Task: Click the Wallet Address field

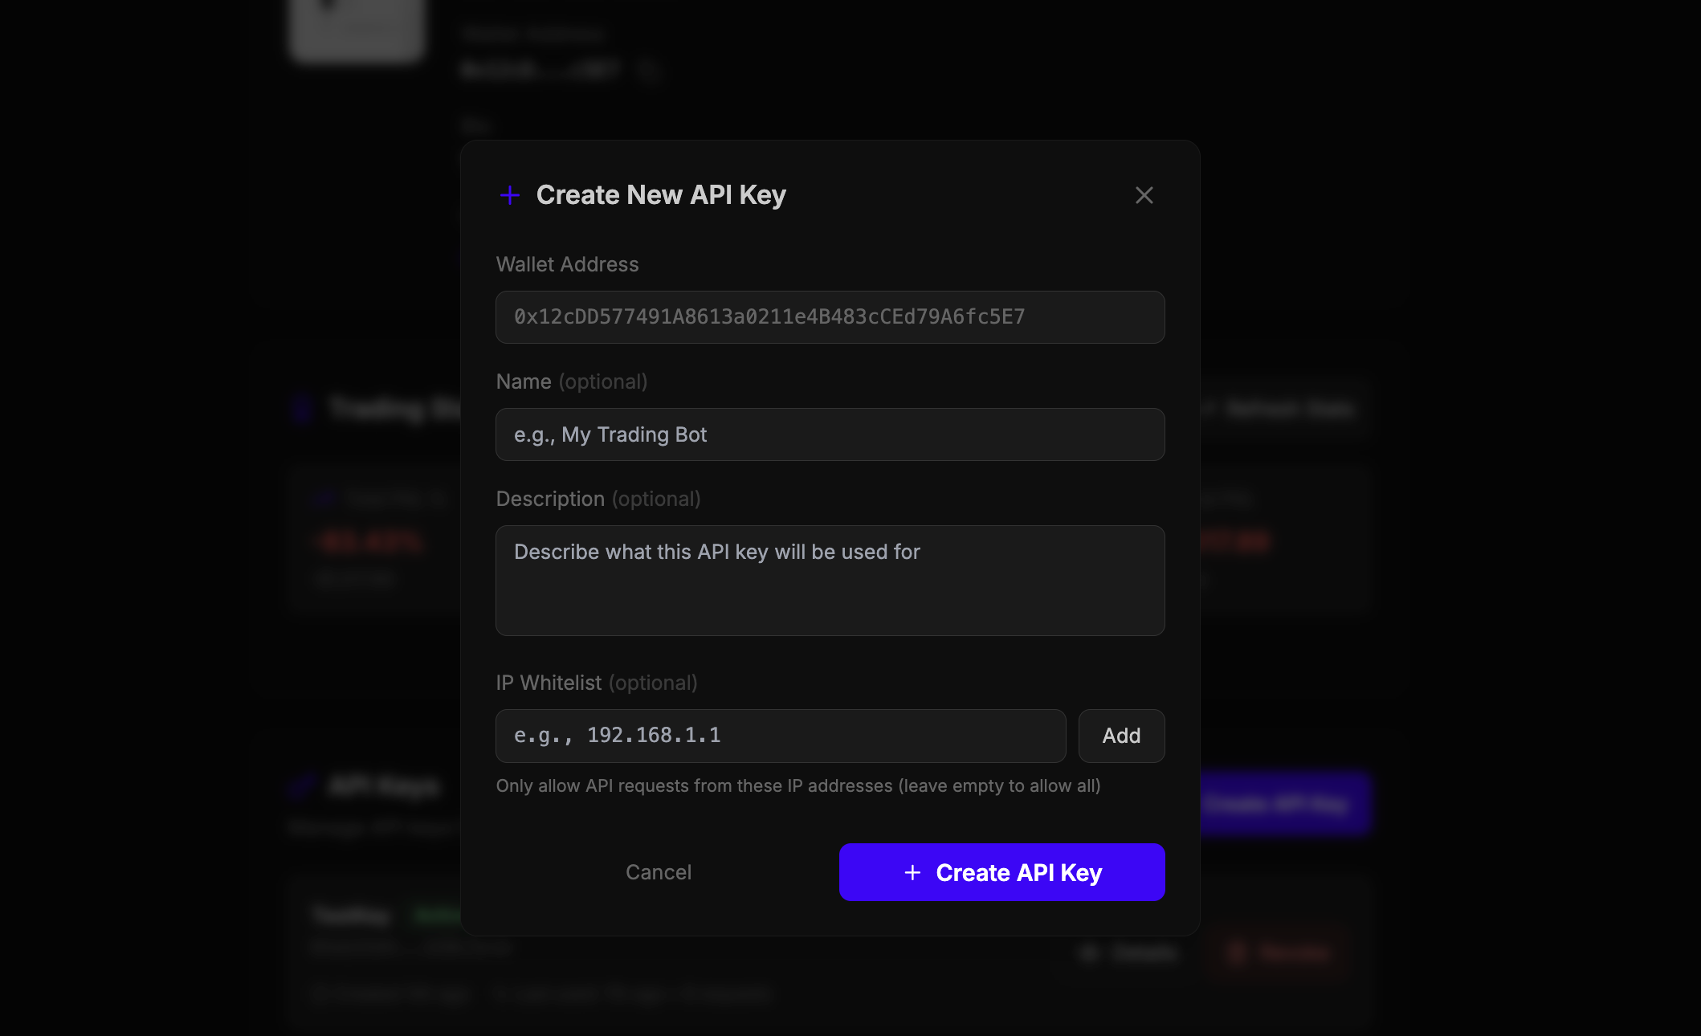Action: (830, 317)
